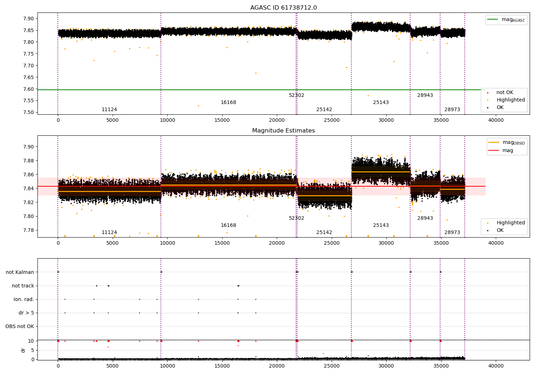Click OBSID label 16168 in Magnitude Estimates plot
The image size is (535, 374).
228,225
